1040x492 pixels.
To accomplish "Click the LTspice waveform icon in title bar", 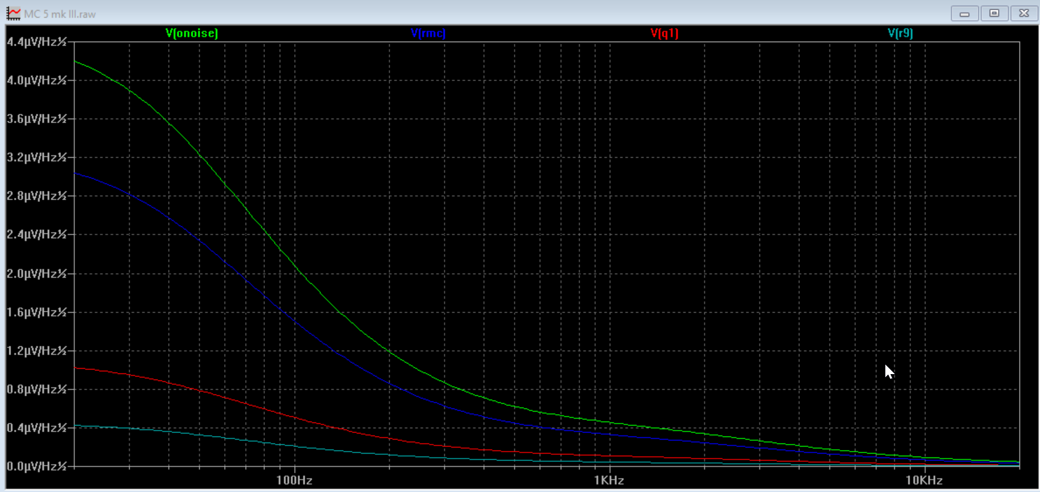I will [13, 13].
